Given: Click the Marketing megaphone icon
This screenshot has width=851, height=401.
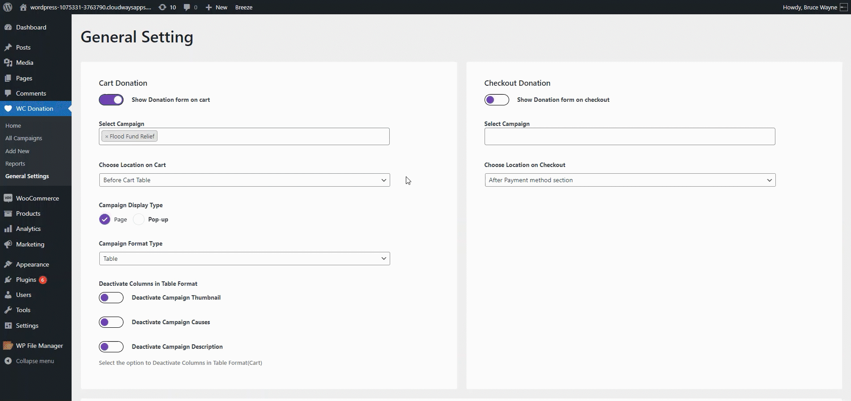Looking at the screenshot, I should click(8, 244).
